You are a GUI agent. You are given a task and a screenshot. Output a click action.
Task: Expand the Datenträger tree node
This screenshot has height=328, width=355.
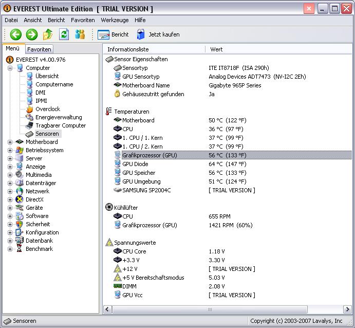(x=10, y=183)
